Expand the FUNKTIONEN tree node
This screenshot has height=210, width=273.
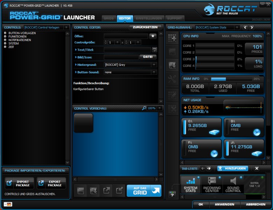tap(5, 36)
